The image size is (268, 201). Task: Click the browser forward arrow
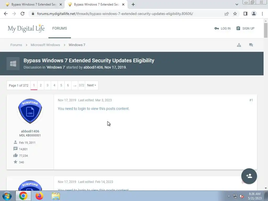pyautogui.click(x=14, y=14)
